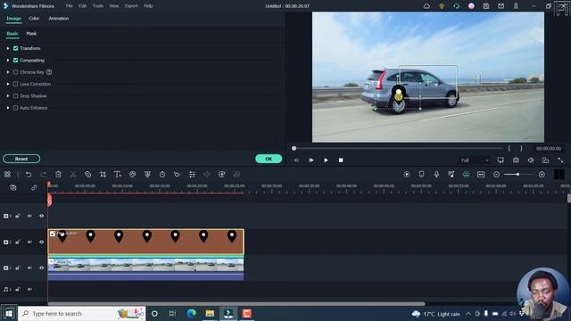Open the File menu

[70, 6]
